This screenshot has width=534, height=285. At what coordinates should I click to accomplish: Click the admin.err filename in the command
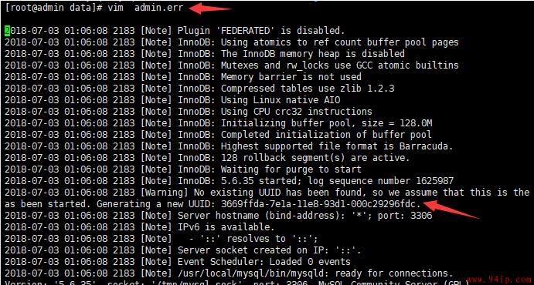[158, 8]
